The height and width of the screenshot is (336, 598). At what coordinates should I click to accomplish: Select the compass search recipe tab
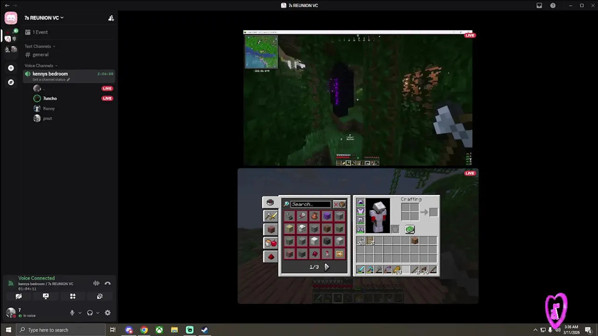[x=270, y=202]
